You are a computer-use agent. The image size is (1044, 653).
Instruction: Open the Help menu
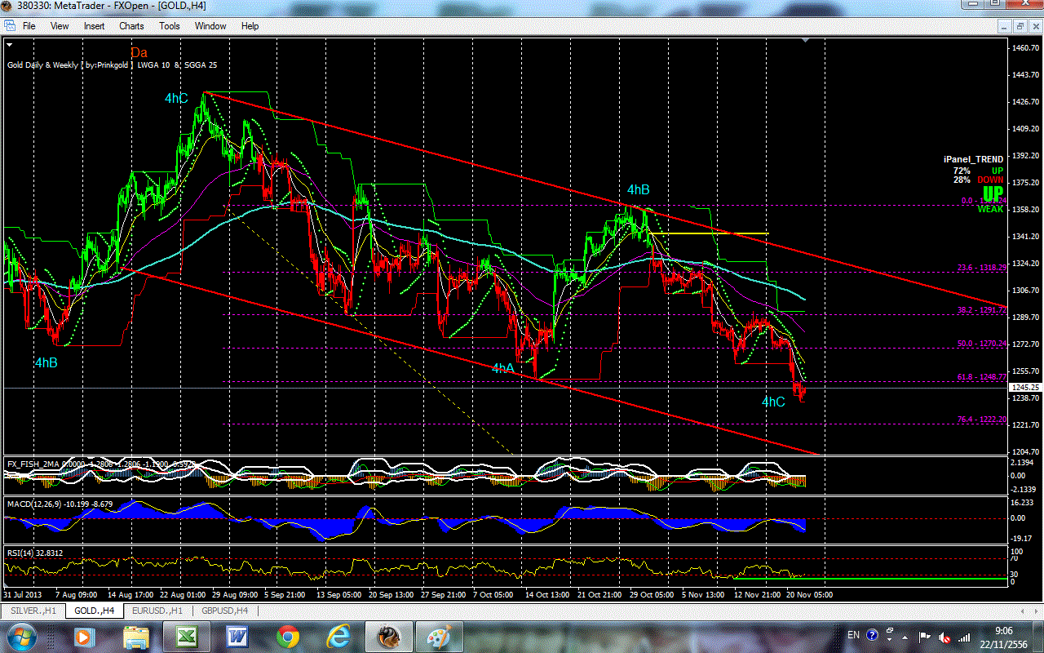[x=250, y=26]
